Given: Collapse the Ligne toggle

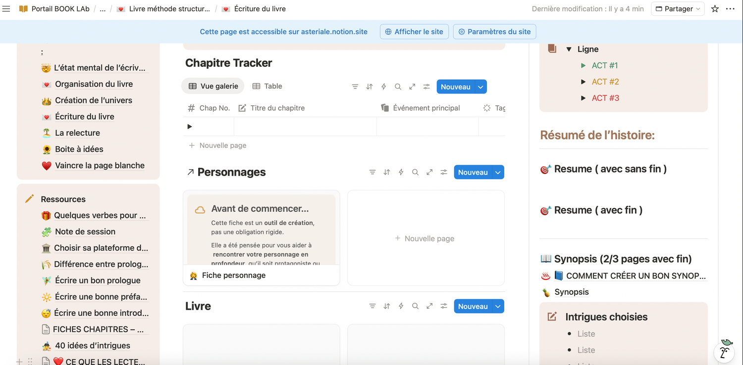Looking at the screenshot, I should click(x=569, y=49).
